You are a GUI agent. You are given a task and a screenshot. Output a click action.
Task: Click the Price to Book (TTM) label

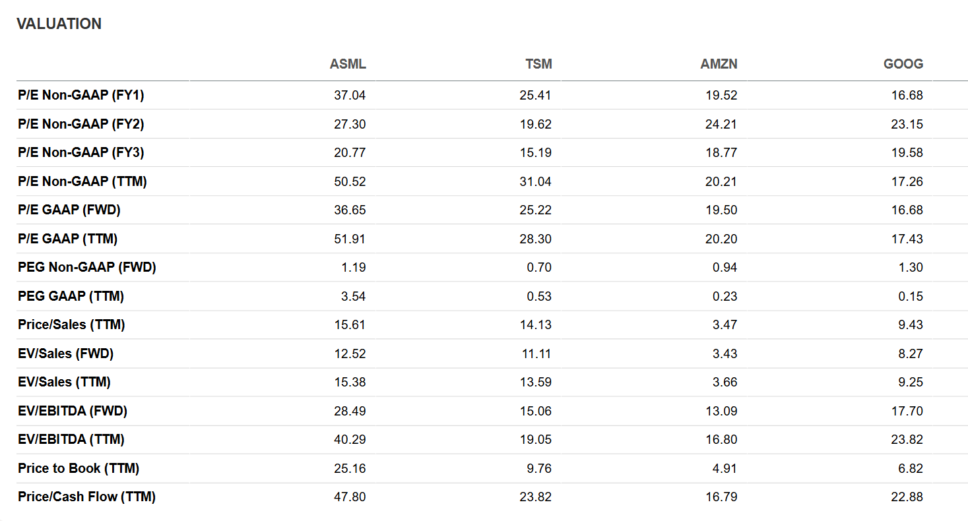tap(79, 468)
